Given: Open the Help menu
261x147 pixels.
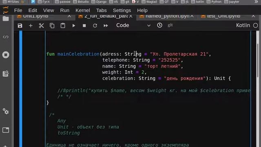Looking at the screenshot, I should (x=142, y=10).
